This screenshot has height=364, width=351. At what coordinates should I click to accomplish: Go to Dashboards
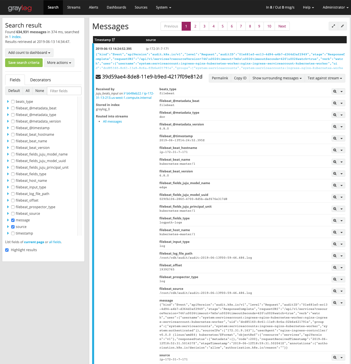pyautogui.click(x=116, y=7)
